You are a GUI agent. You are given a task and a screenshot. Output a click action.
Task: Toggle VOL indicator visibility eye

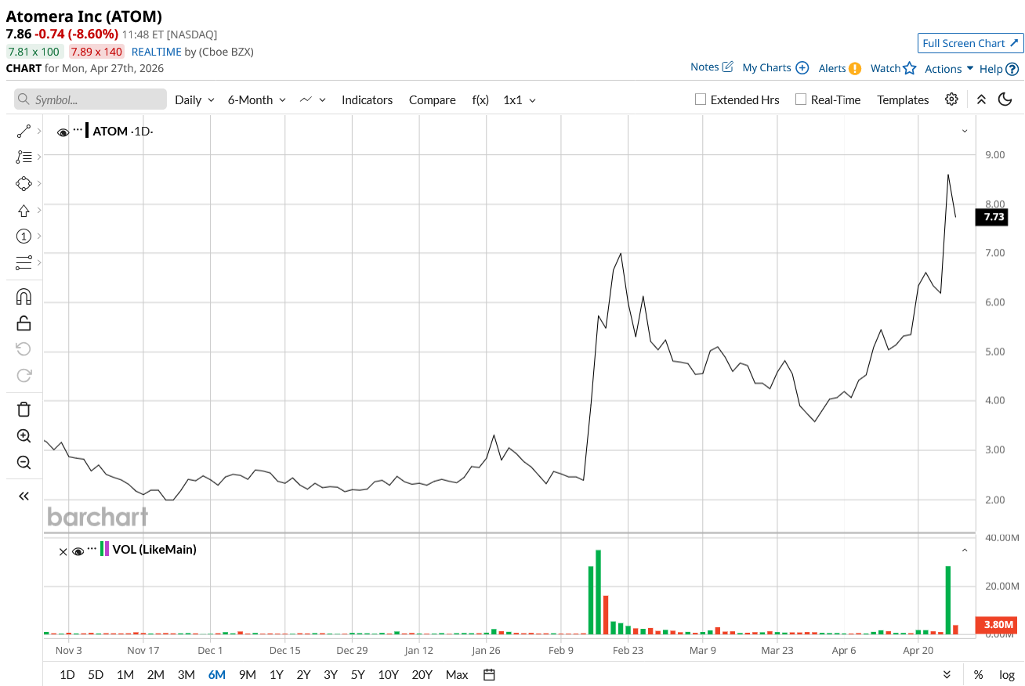(78, 551)
